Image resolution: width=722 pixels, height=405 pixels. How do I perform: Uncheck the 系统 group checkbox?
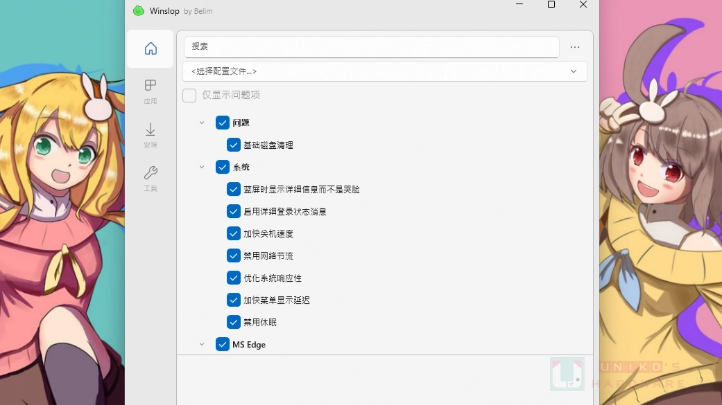point(223,167)
